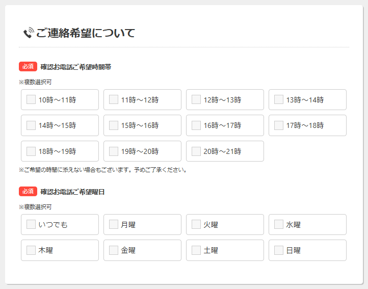Check the 10時～11時 time slot
This screenshot has width=368, height=289.
pos(31,100)
